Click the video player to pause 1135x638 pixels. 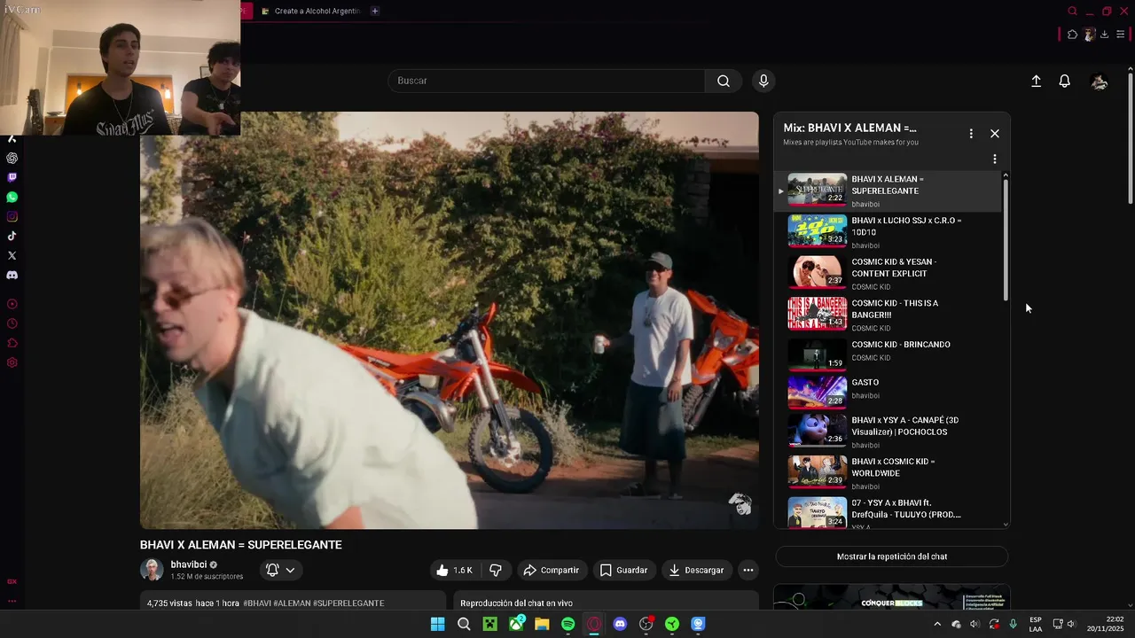tap(450, 320)
